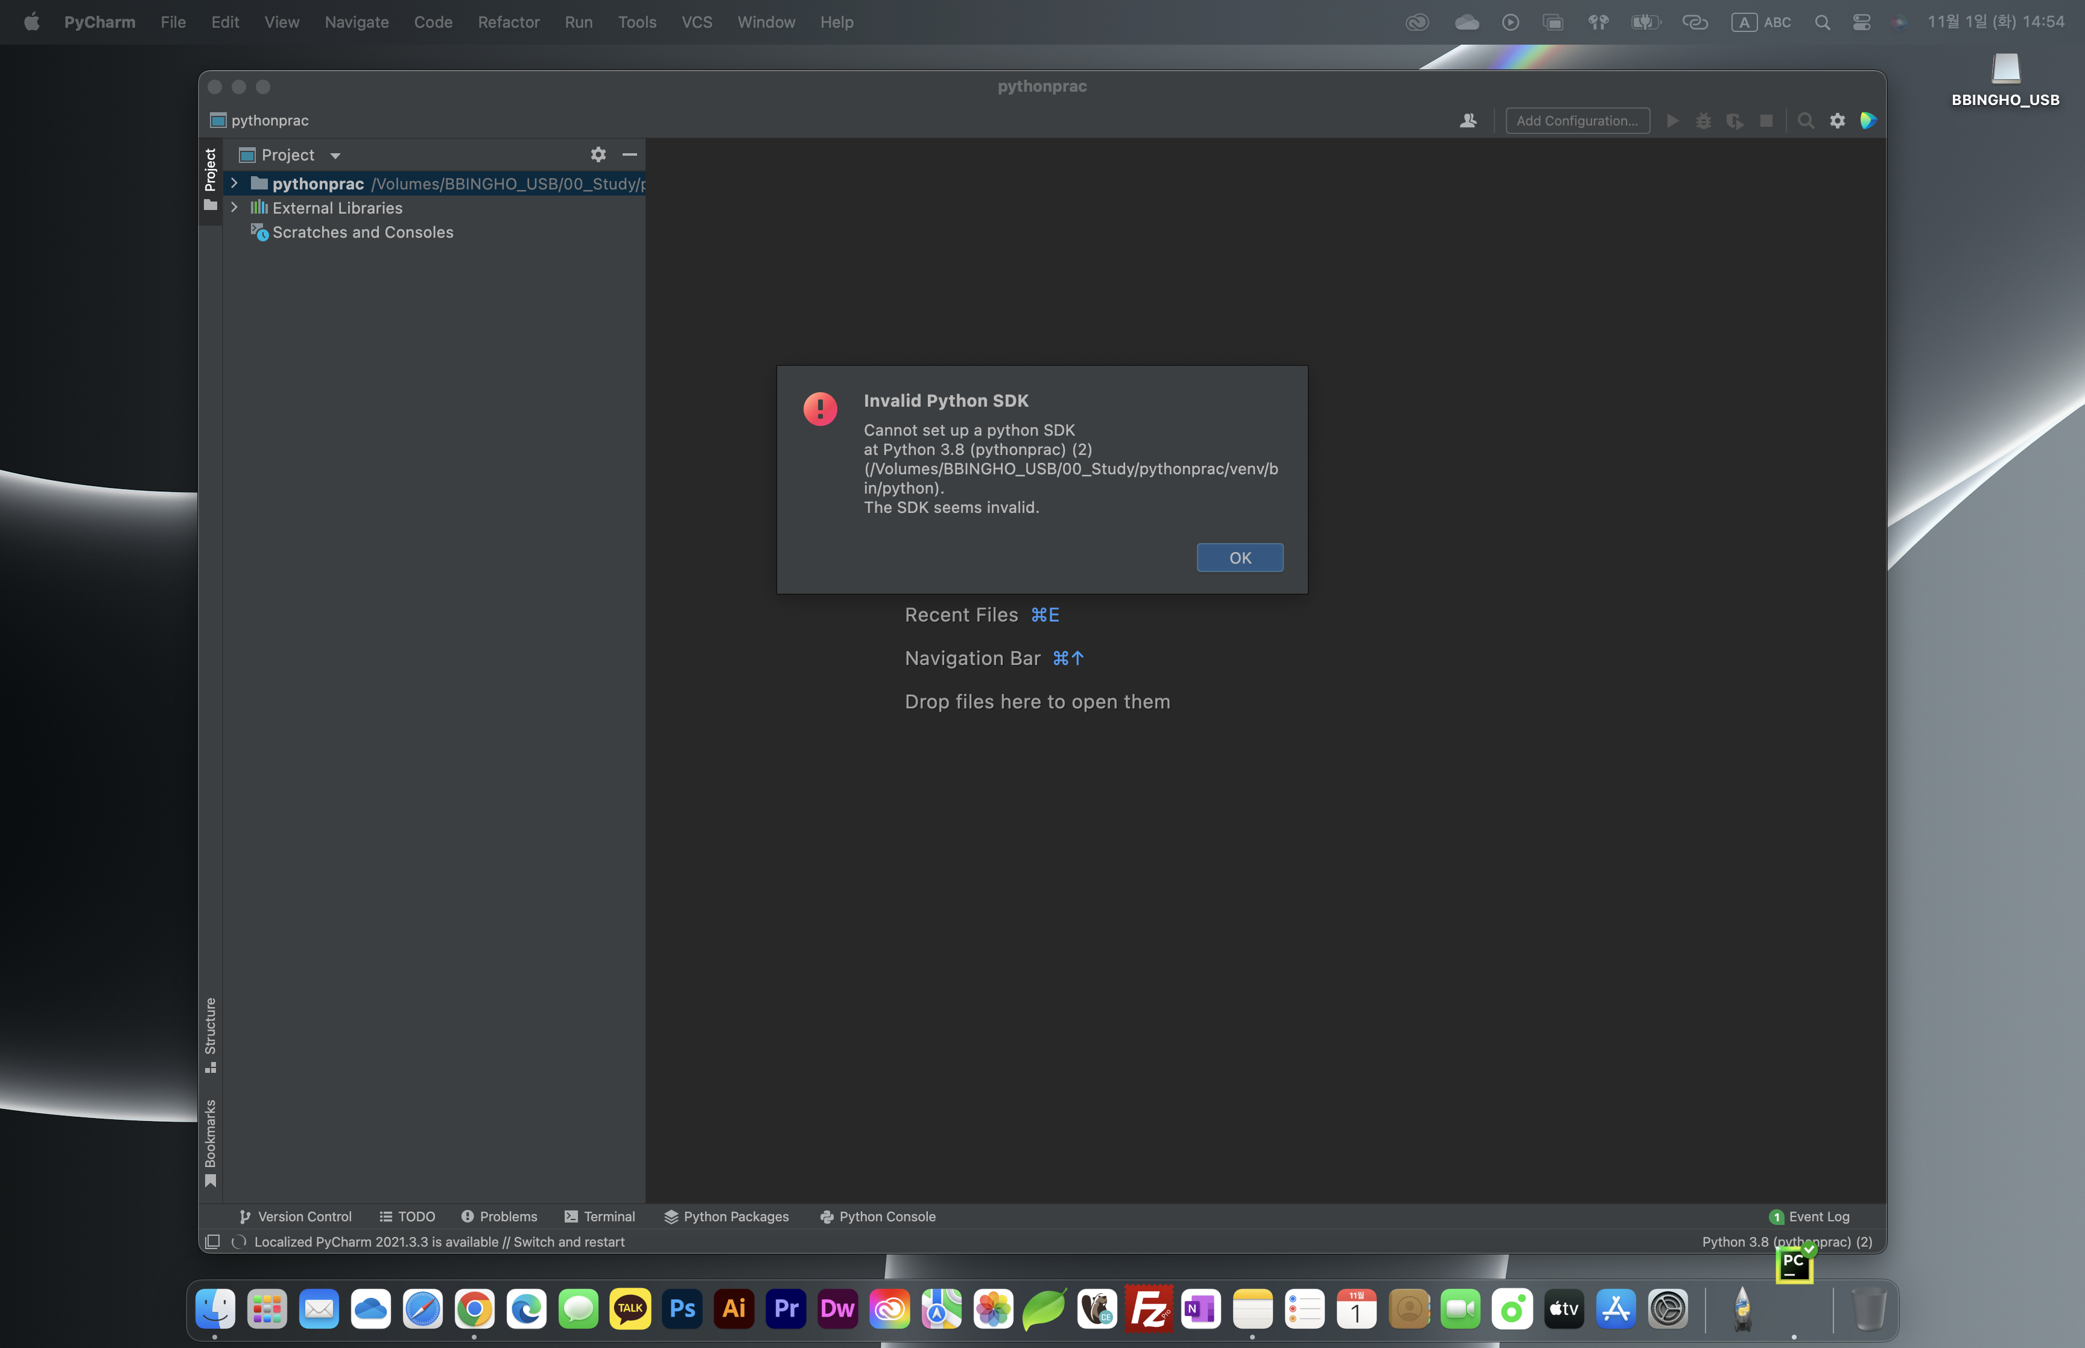Image resolution: width=2085 pixels, height=1348 pixels.
Task: Open the Add Configuration button
Action: (x=1578, y=121)
